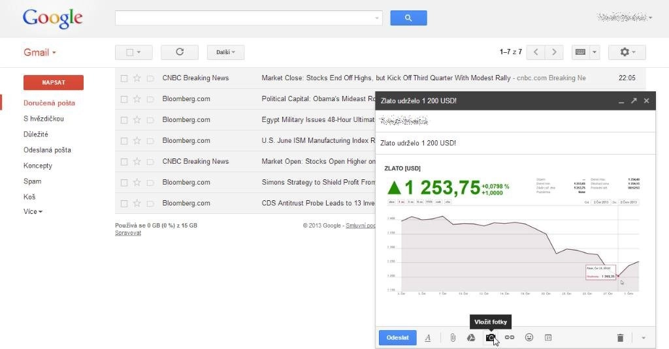
Task: Click the recipient field in compose window
Action: coord(515,121)
